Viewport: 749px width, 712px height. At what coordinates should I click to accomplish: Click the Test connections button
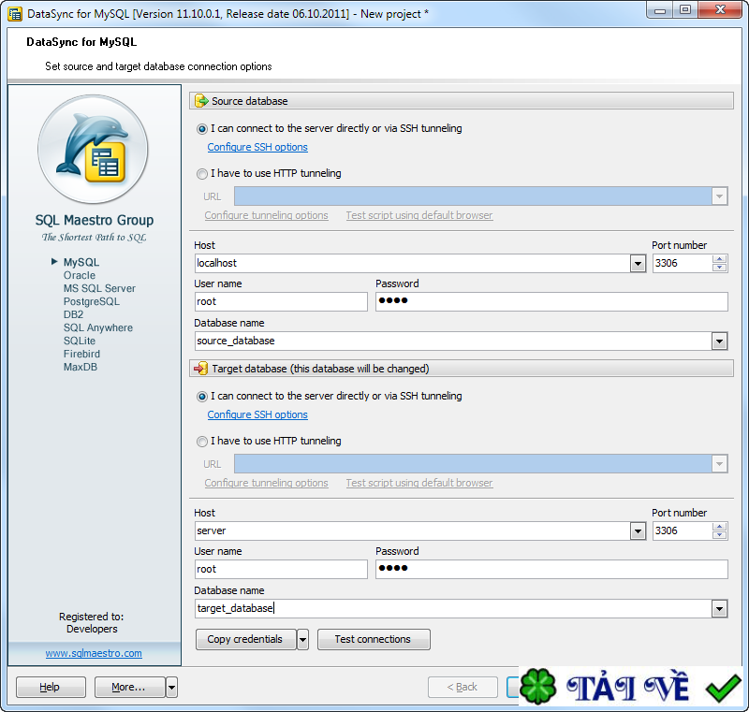[x=373, y=640]
